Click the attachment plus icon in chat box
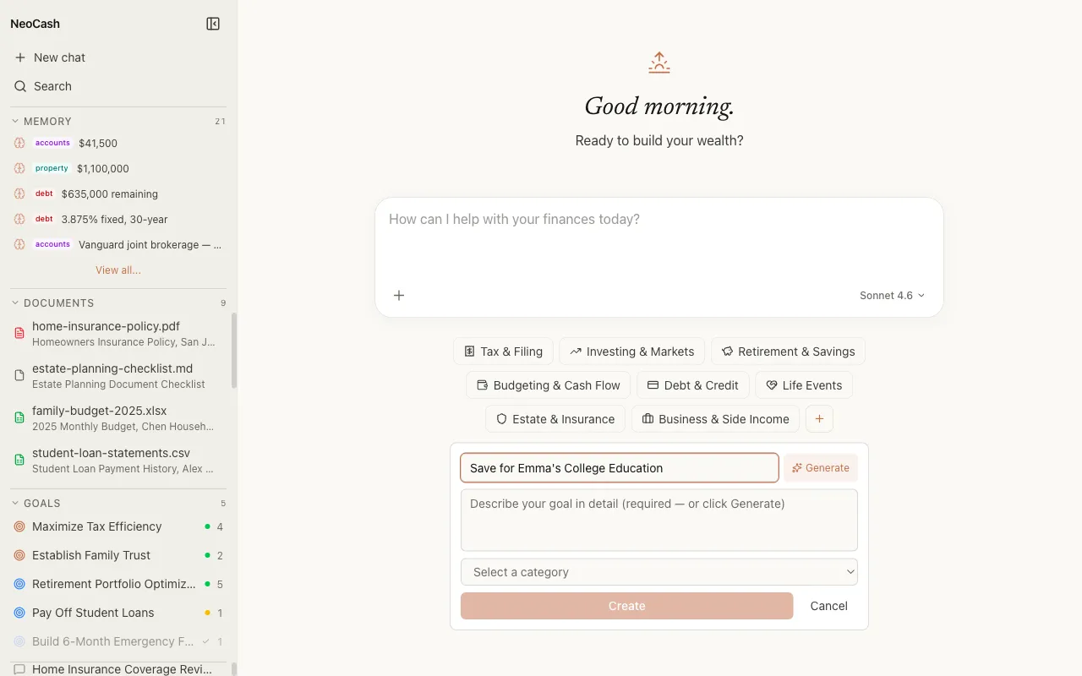 click(x=399, y=295)
